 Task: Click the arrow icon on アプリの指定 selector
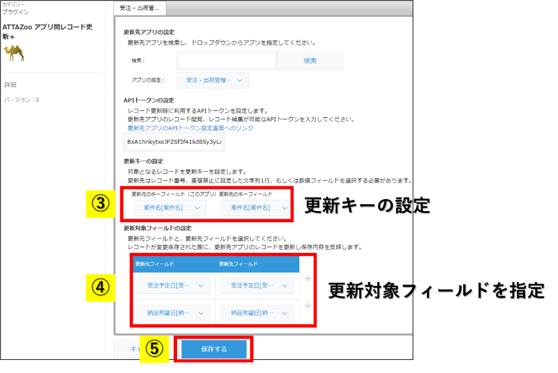point(239,80)
